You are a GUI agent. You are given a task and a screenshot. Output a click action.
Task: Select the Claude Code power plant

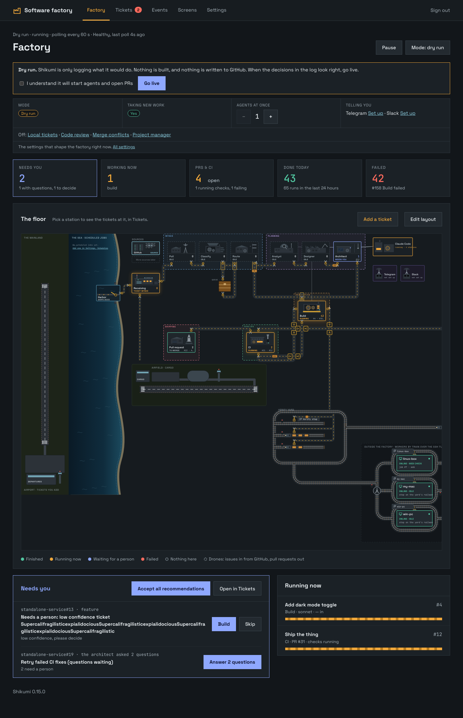point(393,247)
